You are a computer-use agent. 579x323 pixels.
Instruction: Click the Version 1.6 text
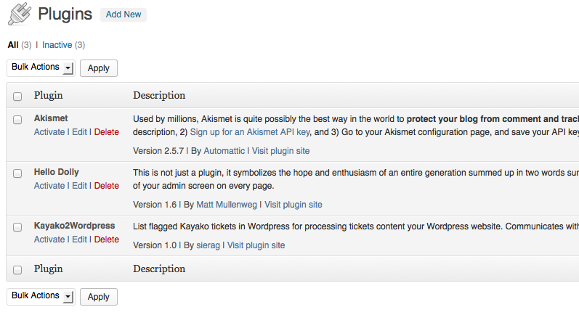coord(155,205)
